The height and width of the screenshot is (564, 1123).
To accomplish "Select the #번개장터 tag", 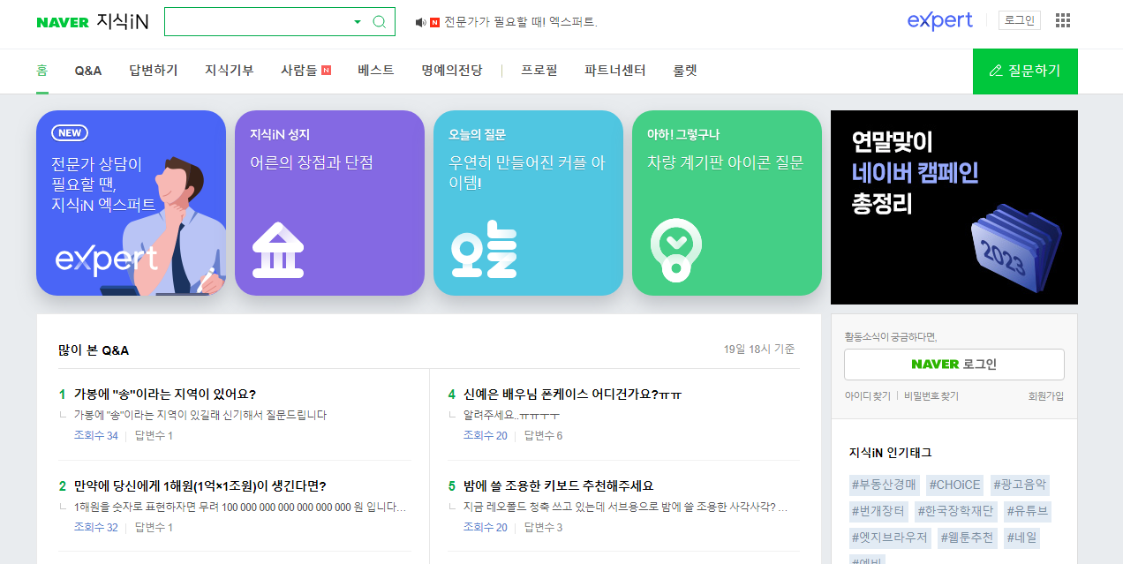I will pyautogui.click(x=878, y=511).
